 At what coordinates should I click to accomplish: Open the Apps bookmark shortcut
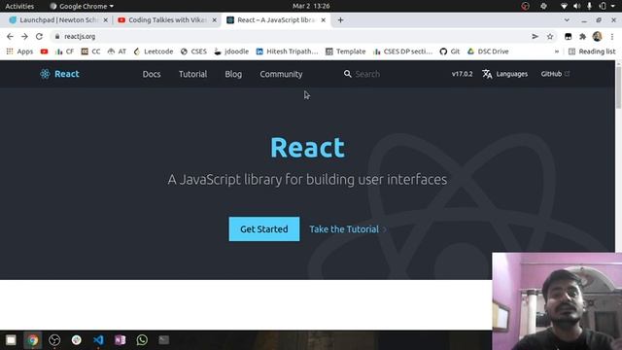pyautogui.click(x=19, y=52)
